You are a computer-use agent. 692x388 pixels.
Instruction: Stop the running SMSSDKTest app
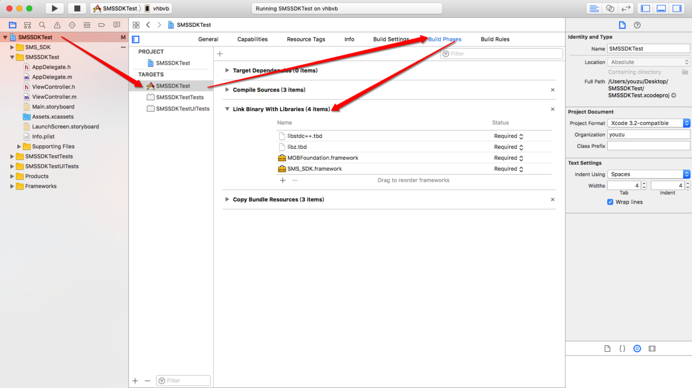75,8
